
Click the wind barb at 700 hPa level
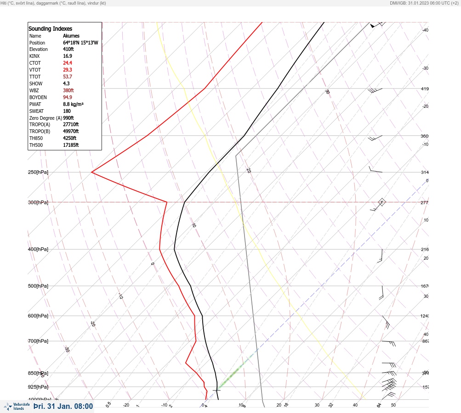click(389, 343)
